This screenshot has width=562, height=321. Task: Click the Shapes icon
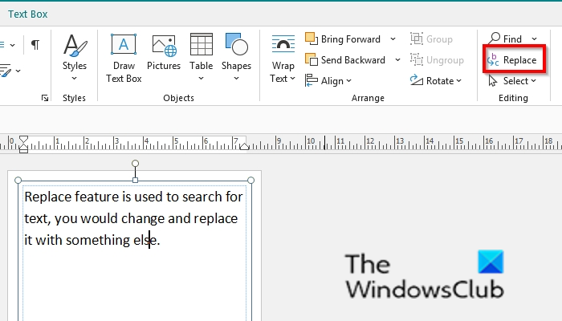(x=236, y=44)
